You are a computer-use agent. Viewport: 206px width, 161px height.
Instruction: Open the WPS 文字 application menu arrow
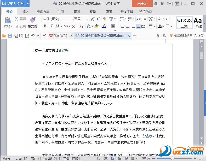click(28, 4)
